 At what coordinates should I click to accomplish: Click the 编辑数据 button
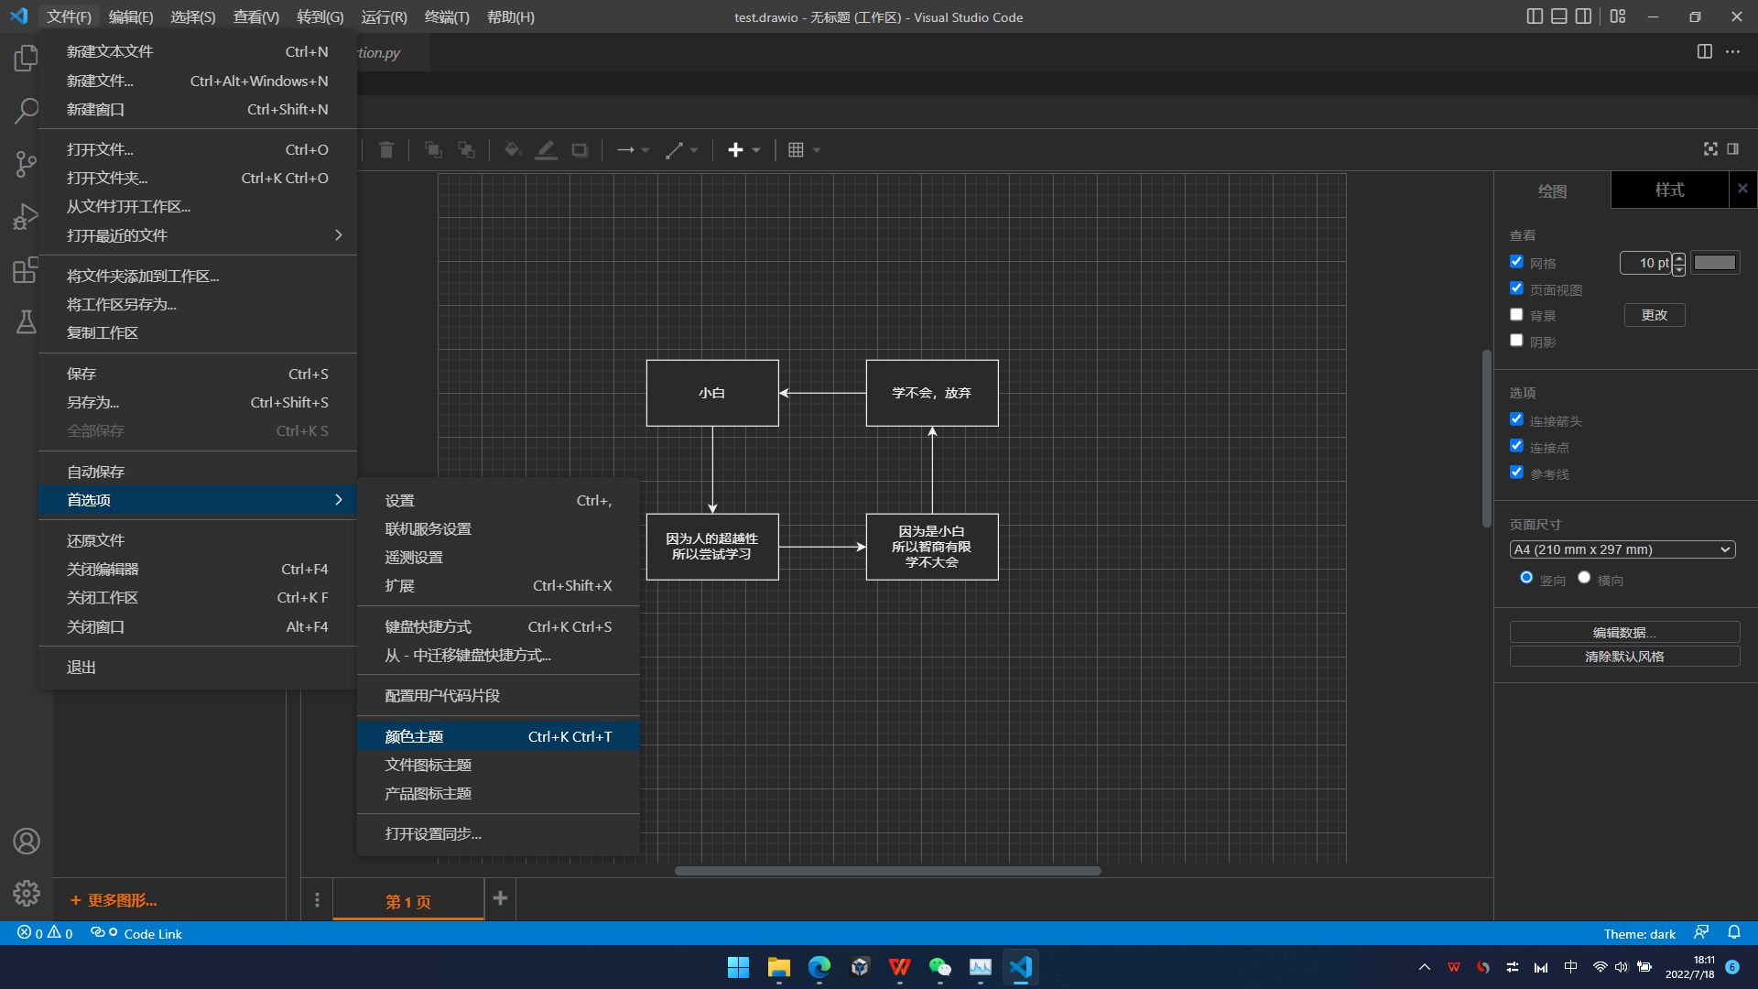1624,632
